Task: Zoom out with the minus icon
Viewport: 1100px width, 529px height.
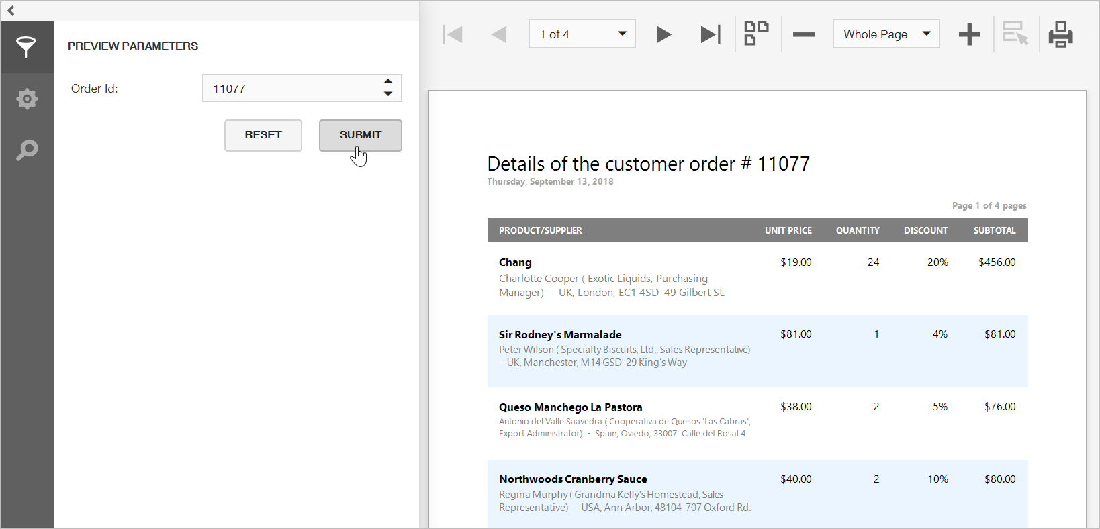Action: click(x=803, y=34)
